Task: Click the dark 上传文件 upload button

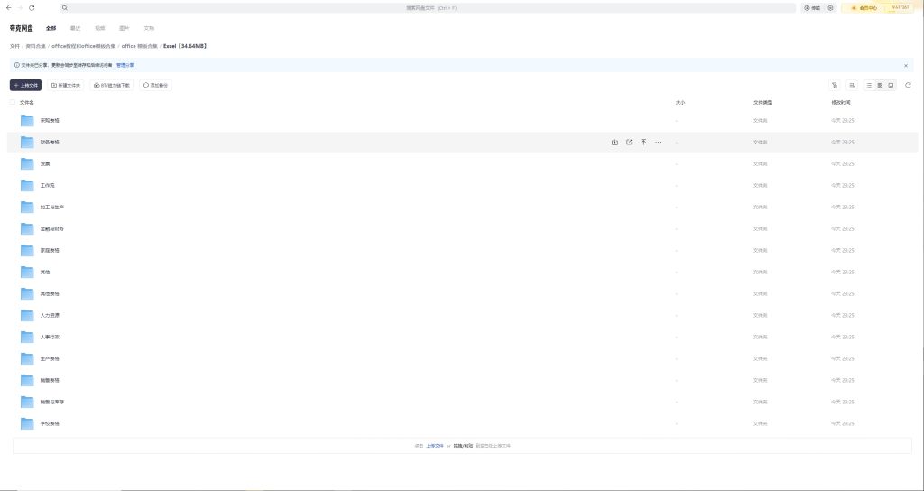Action: click(26, 86)
